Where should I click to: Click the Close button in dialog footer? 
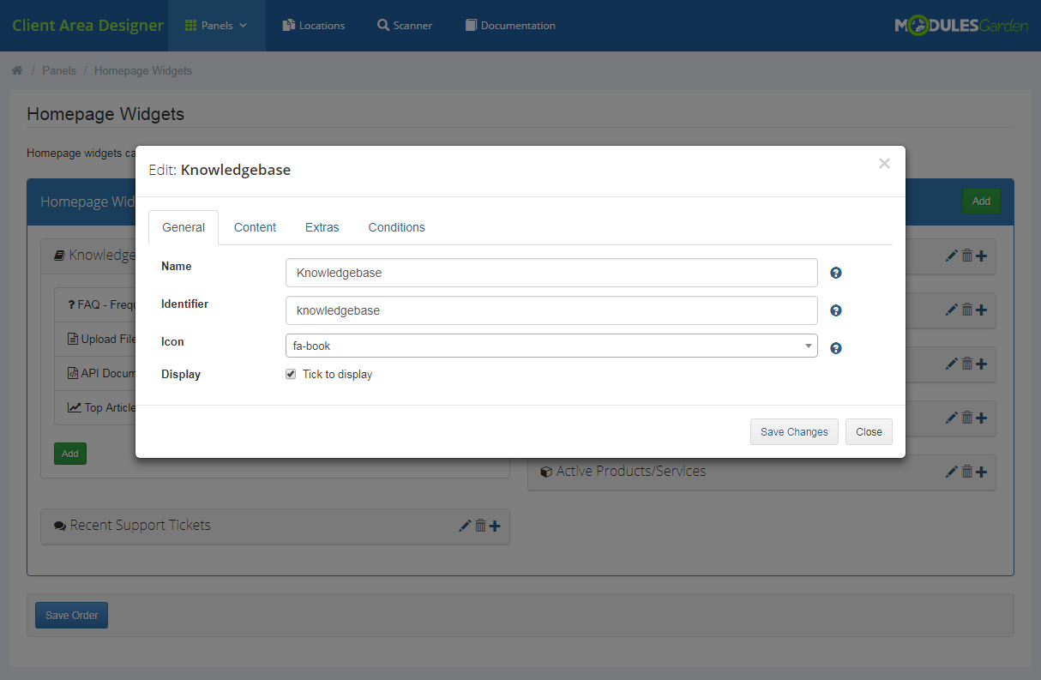coord(868,432)
